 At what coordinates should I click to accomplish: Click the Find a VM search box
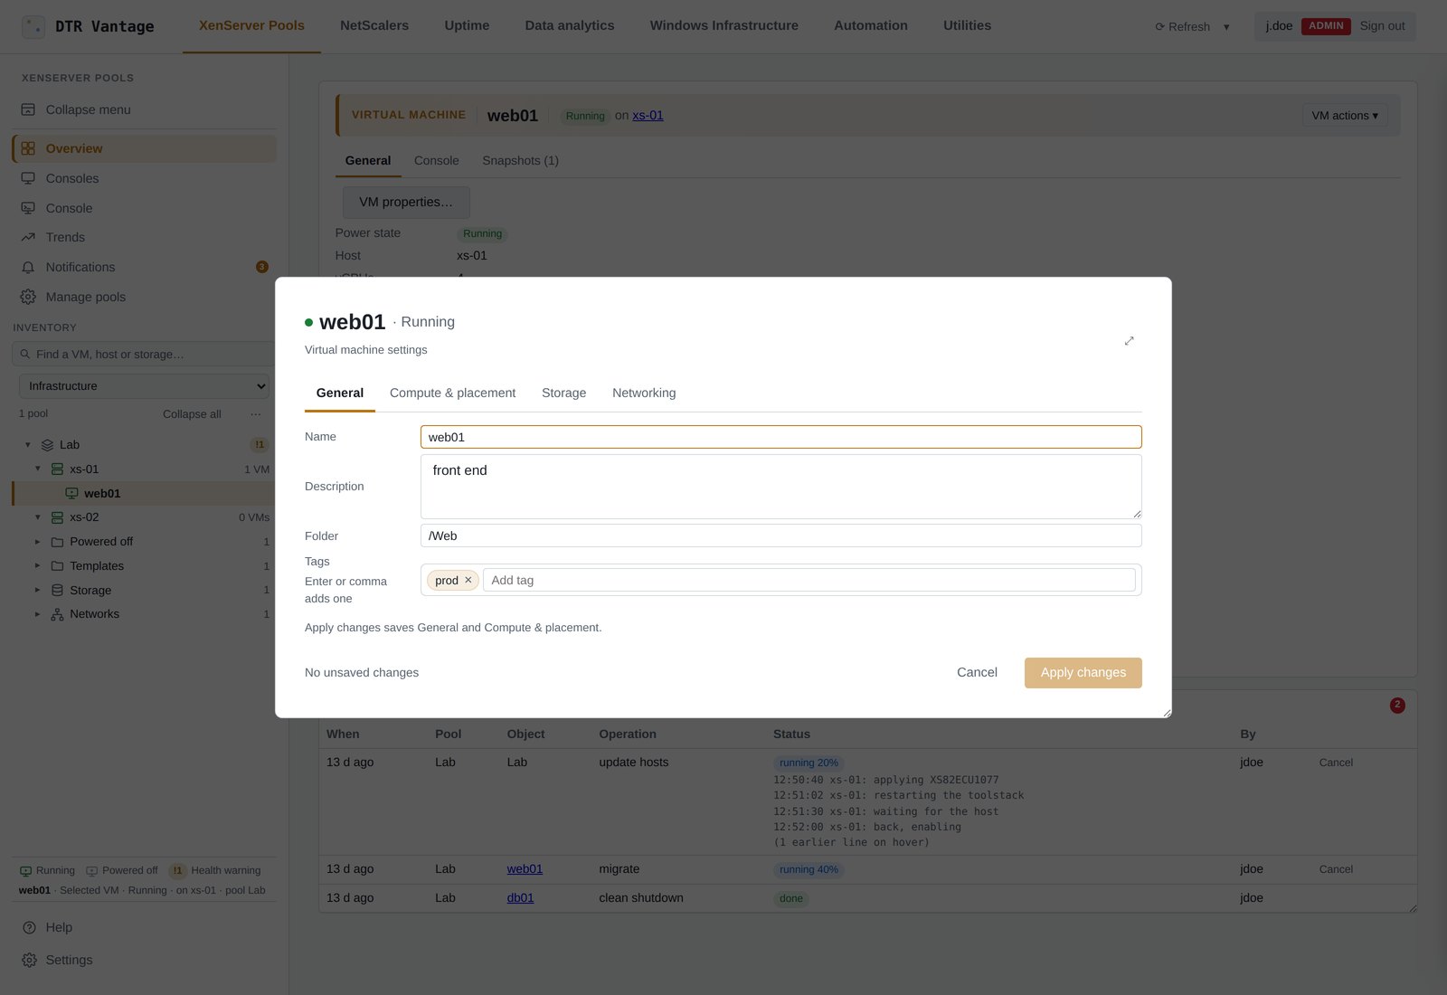[144, 354]
